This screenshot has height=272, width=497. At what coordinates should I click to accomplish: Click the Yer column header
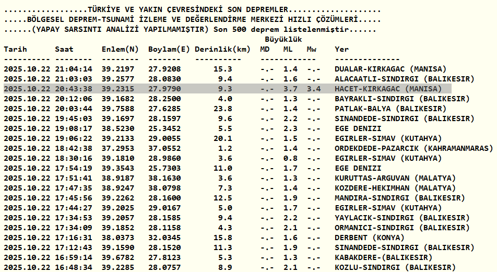(x=341, y=50)
